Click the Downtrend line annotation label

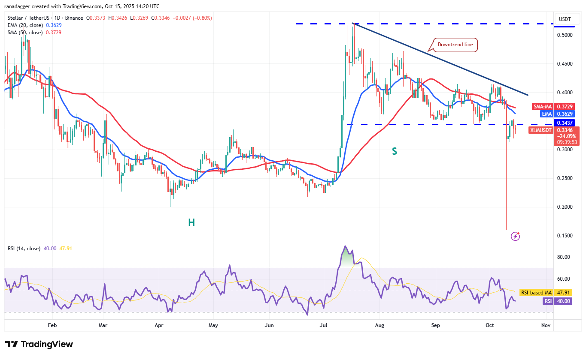[454, 45]
